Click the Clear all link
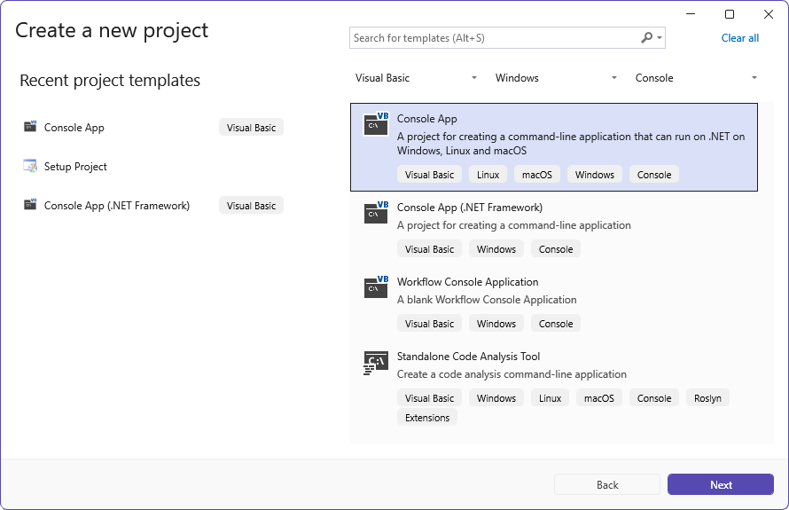The height and width of the screenshot is (510, 789). (x=739, y=38)
